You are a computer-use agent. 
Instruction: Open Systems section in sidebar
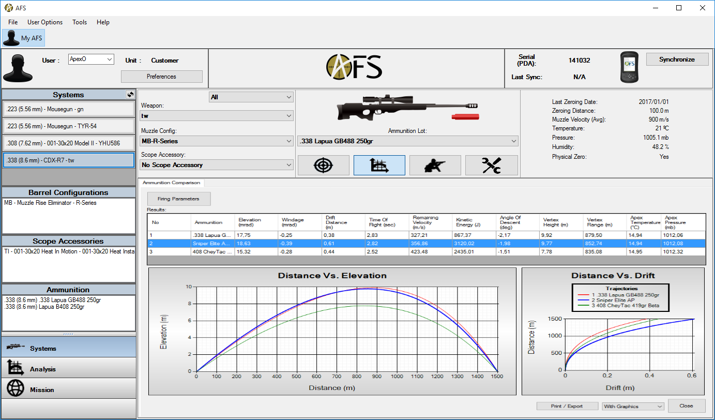pyautogui.click(x=68, y=348)
